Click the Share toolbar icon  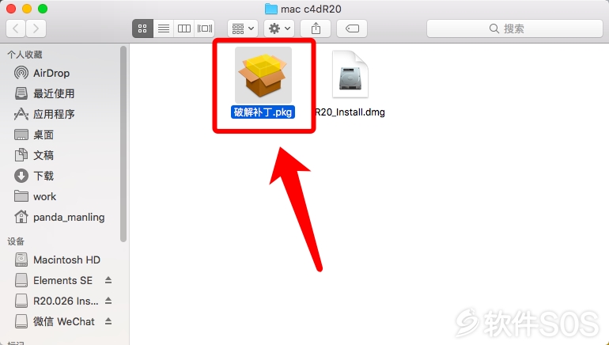click(x=316, y=28)
